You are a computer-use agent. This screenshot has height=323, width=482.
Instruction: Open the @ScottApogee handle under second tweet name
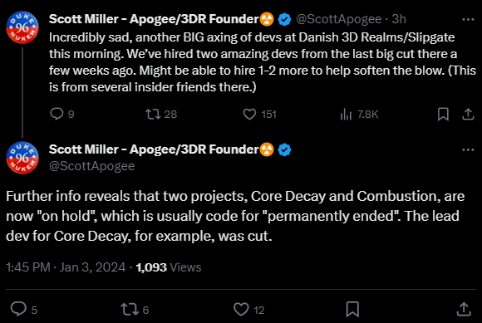coord(91,166)
